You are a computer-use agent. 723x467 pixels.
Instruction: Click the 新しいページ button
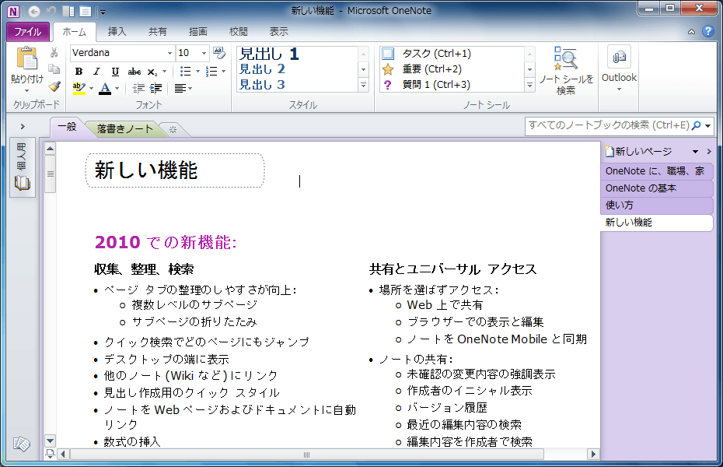coord(639,151)
